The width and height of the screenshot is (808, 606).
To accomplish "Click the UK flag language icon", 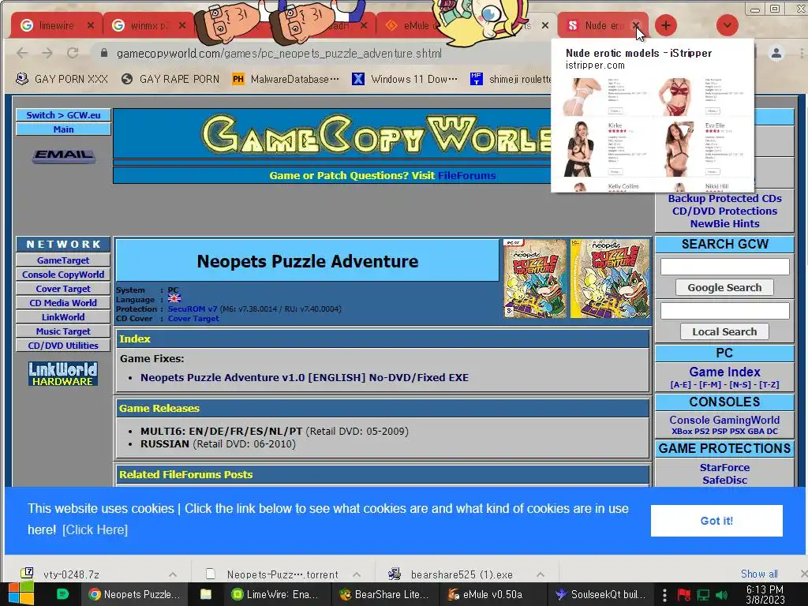I will coord(174,299).
